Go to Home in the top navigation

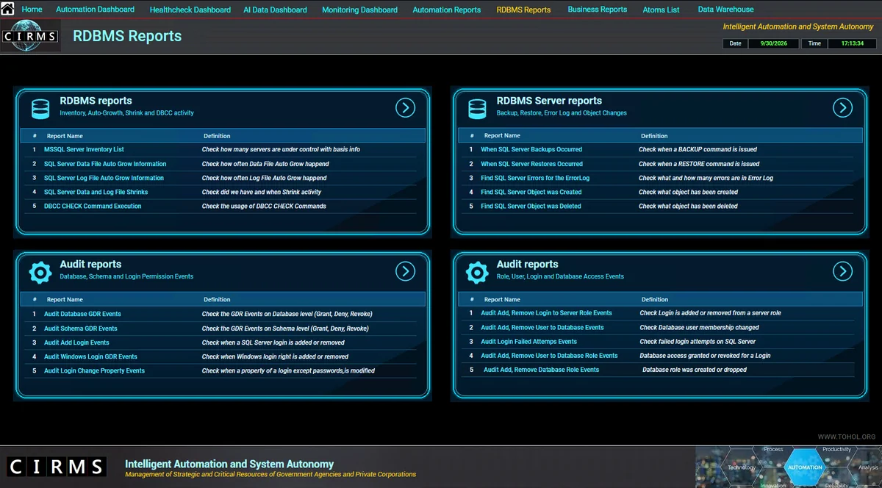pos(32,10)
